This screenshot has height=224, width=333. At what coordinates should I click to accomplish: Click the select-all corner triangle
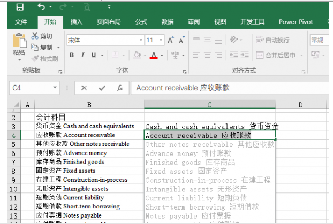pyautogui.click(x=17, y=105)
